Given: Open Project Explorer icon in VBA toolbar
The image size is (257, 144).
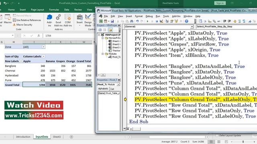Looking at the screenshot, I should pos(167,21).
